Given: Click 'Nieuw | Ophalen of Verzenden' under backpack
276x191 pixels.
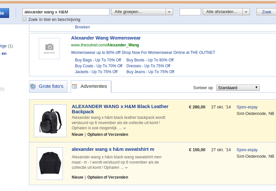Looking at the screenshot, I should [x=100, y=135].
